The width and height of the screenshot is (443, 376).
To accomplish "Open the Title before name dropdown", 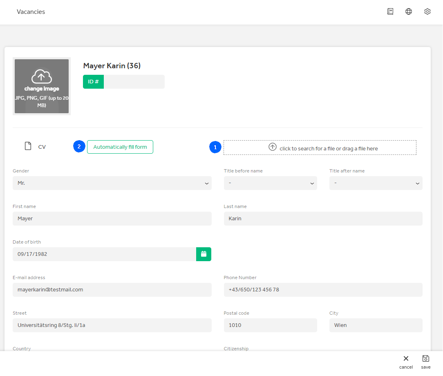I will 270,183.
